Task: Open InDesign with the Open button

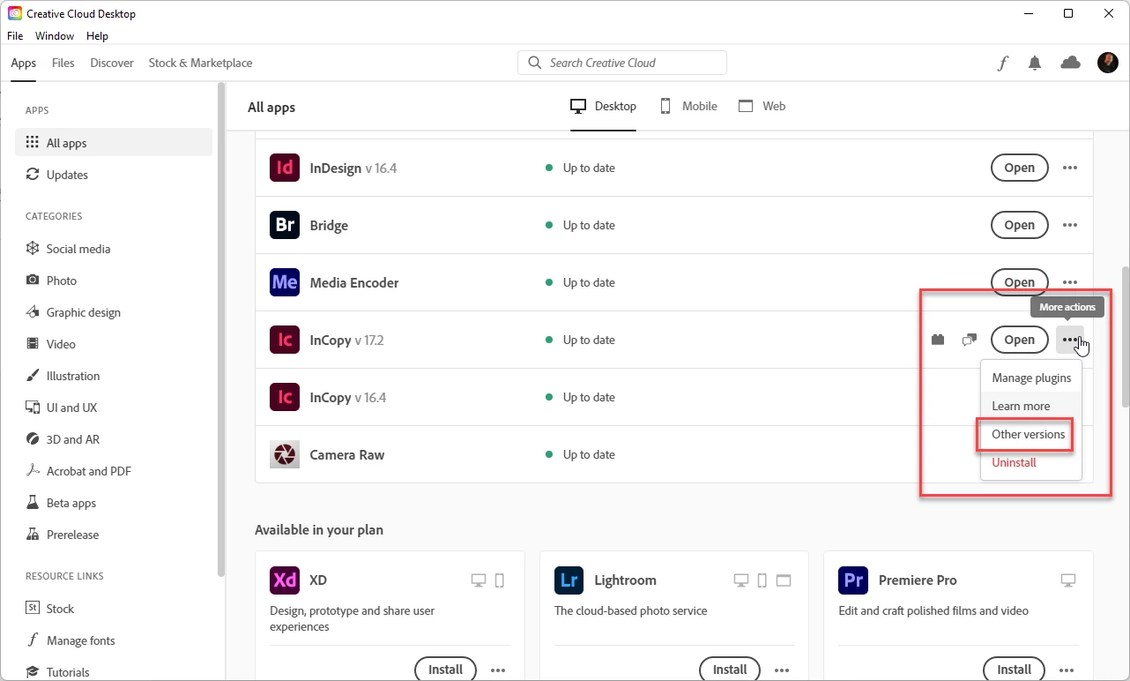Action: (1020, 168)
